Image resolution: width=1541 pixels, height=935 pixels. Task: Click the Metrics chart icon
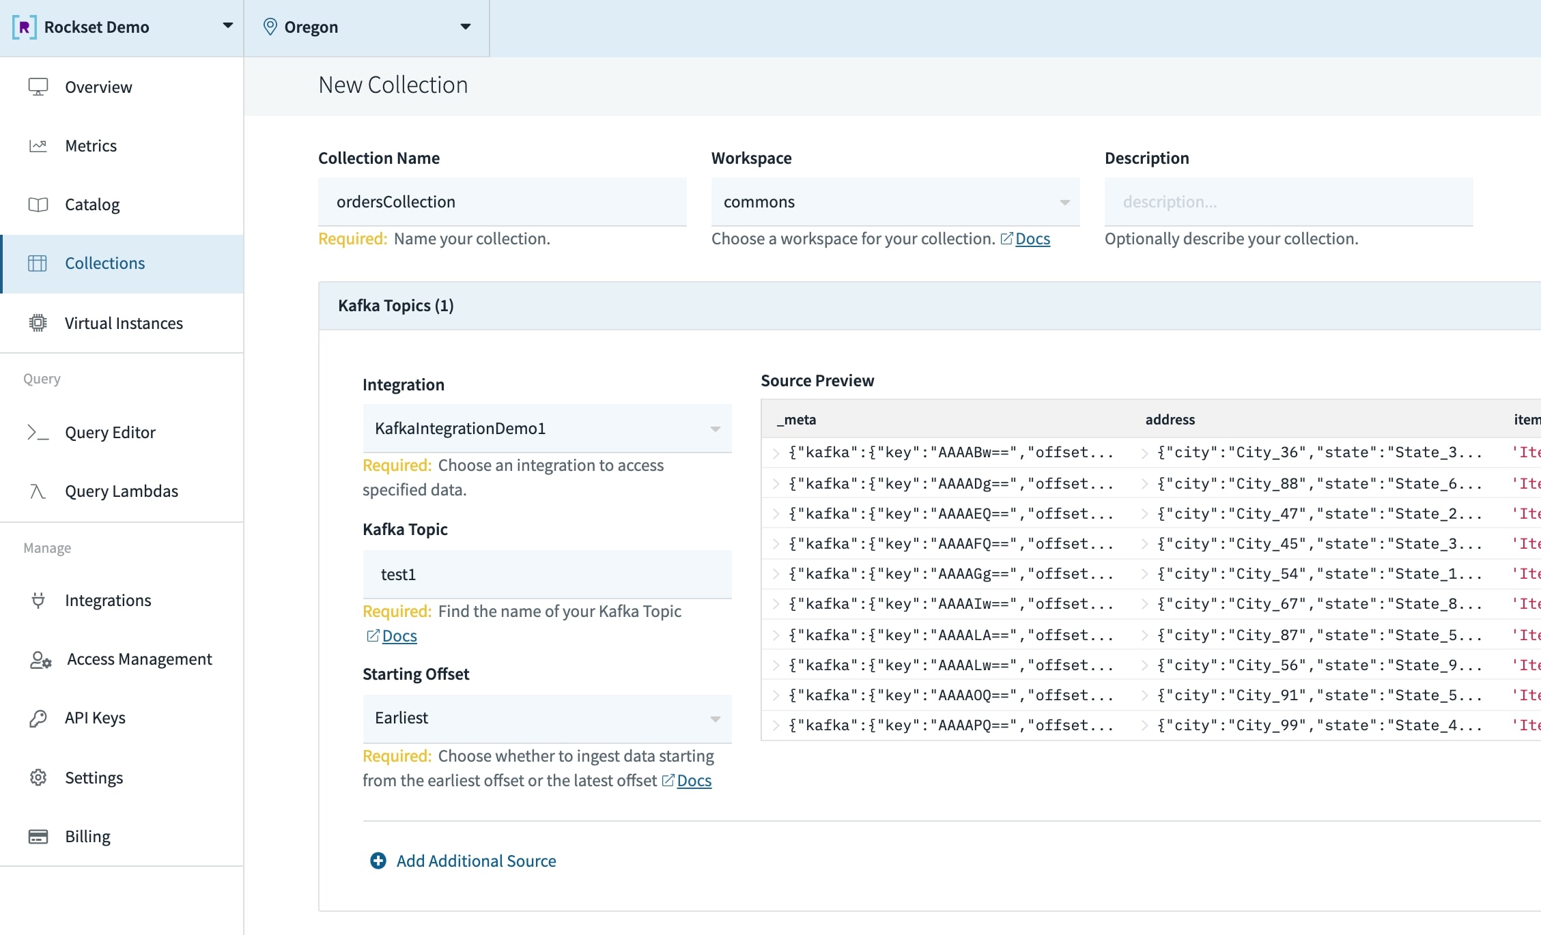pos(38,145)
